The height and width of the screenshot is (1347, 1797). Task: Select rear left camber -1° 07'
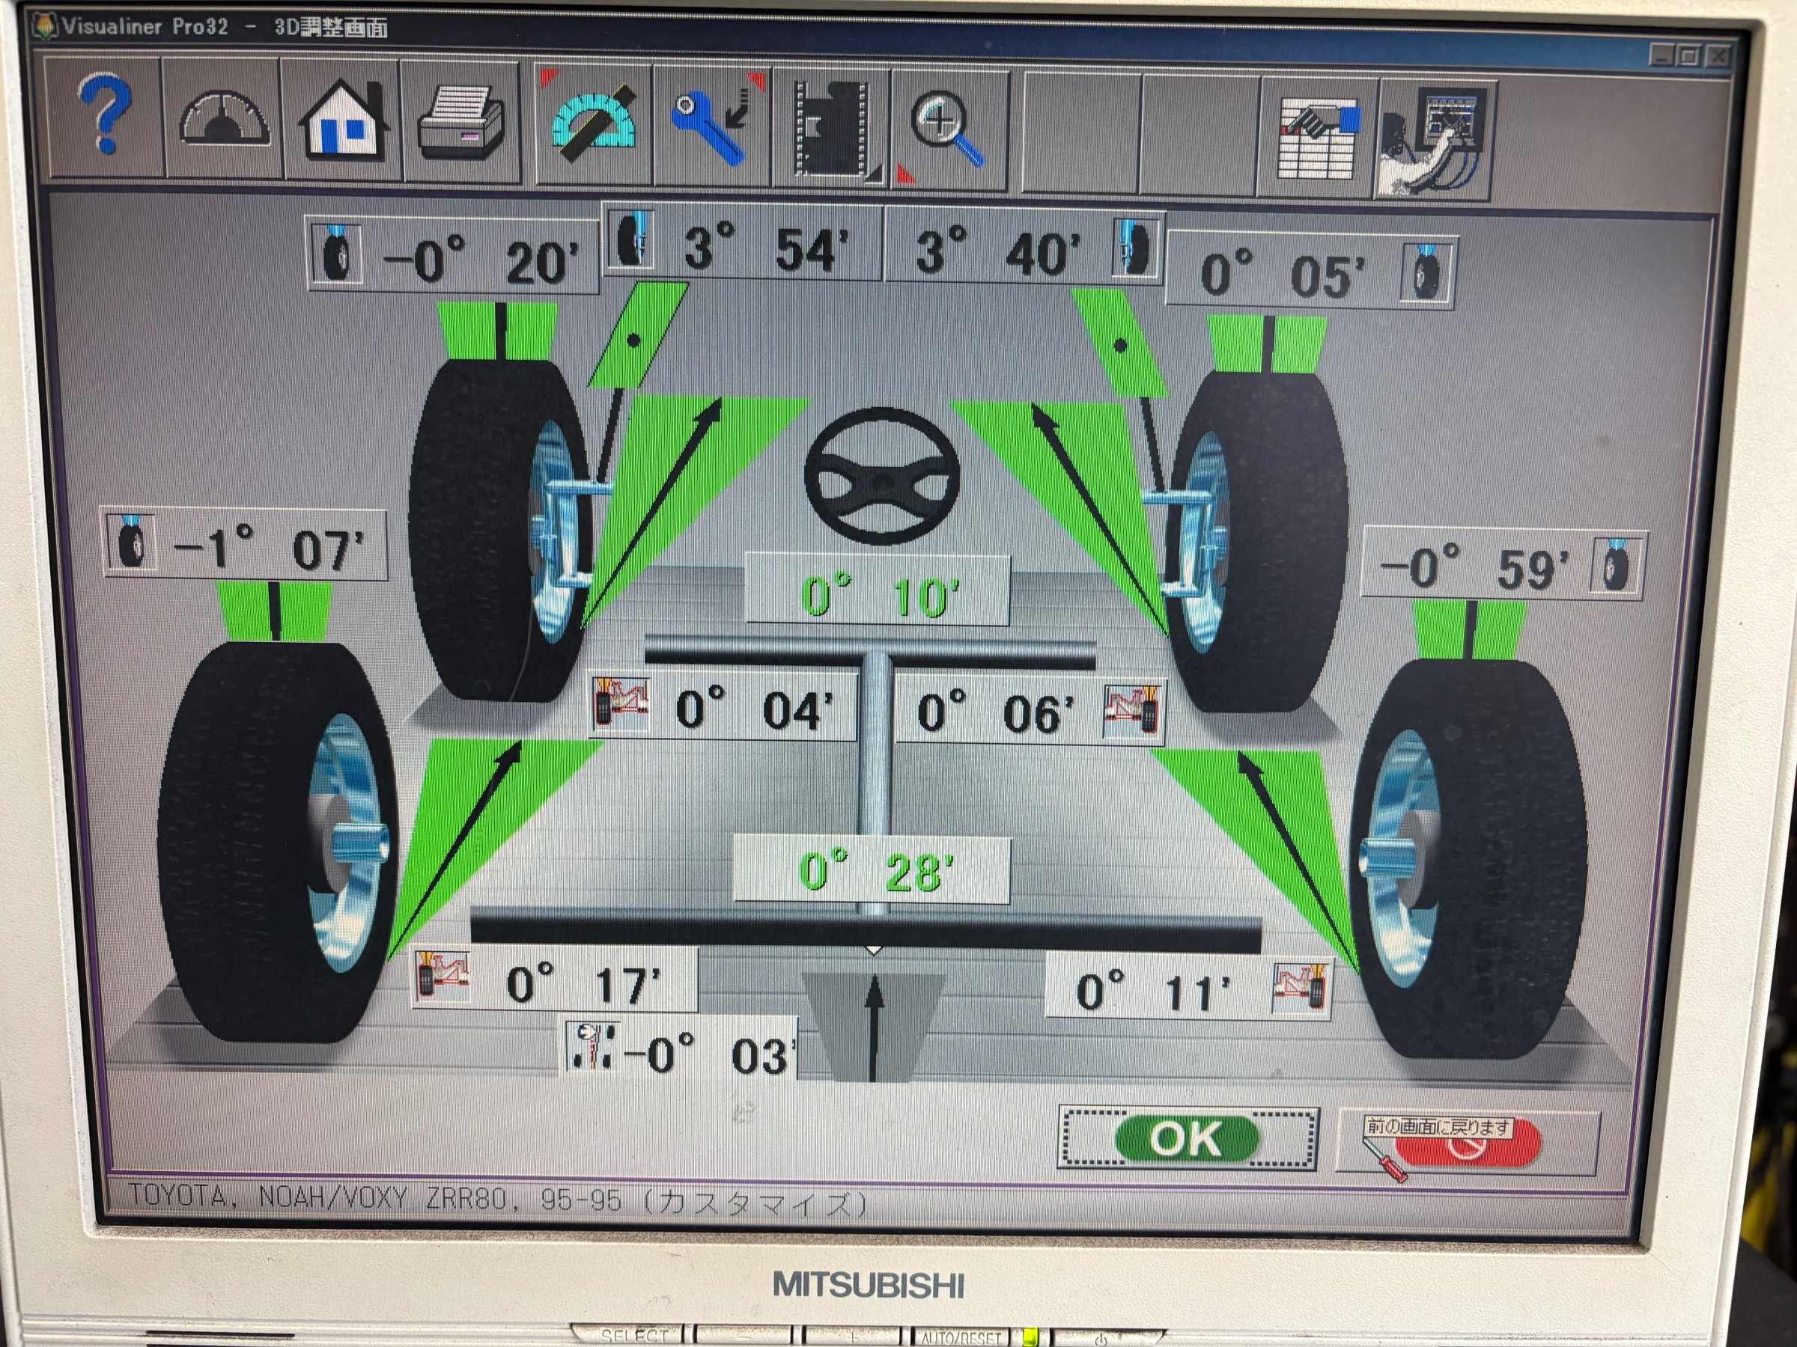click(x=245, y=545)
